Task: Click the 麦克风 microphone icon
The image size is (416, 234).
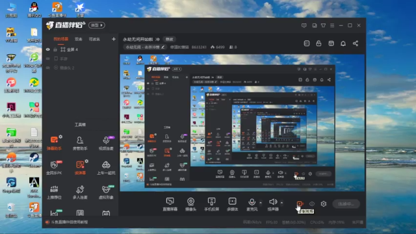Action: [252, 201]
